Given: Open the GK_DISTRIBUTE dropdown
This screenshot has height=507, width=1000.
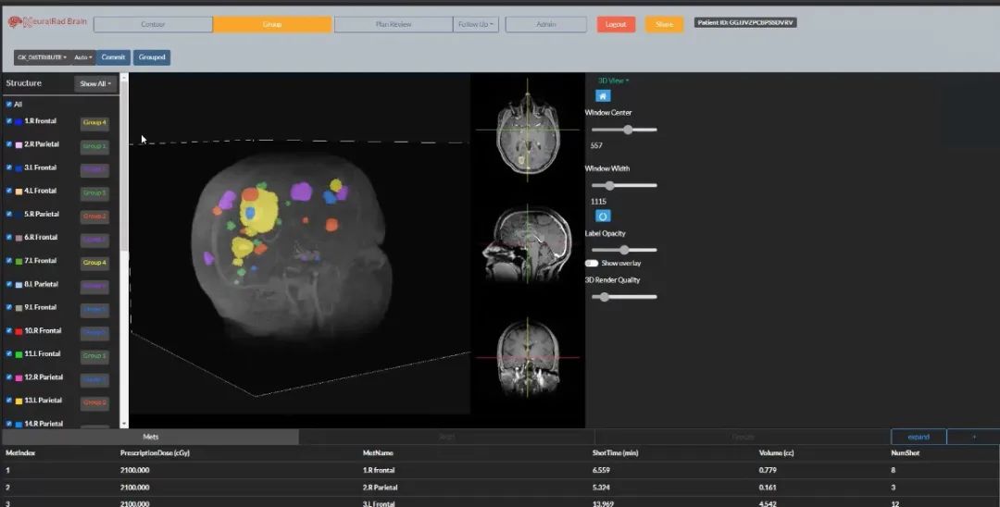Looking at the screenshot, I should click(x=42, y=57).
